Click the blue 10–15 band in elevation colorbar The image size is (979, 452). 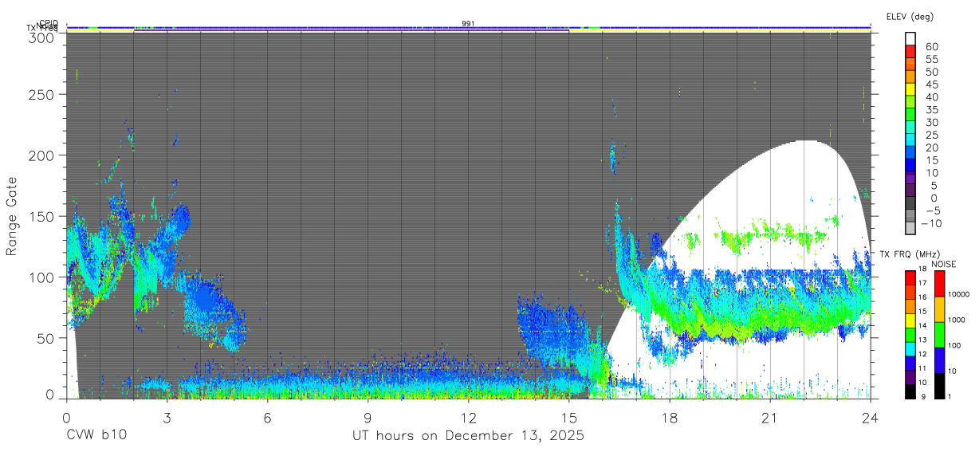[x=910, y=165]
